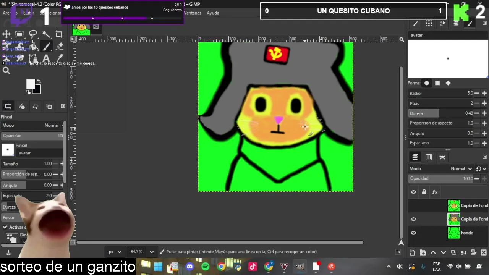Image resolution: width=489 pixels, height=275 pixels.
Task: Open the foreground color swatch
Action: tap(31, 84)
